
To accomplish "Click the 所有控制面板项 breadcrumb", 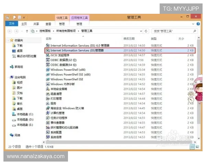I will pyautogui.click(x=66, y=31).
